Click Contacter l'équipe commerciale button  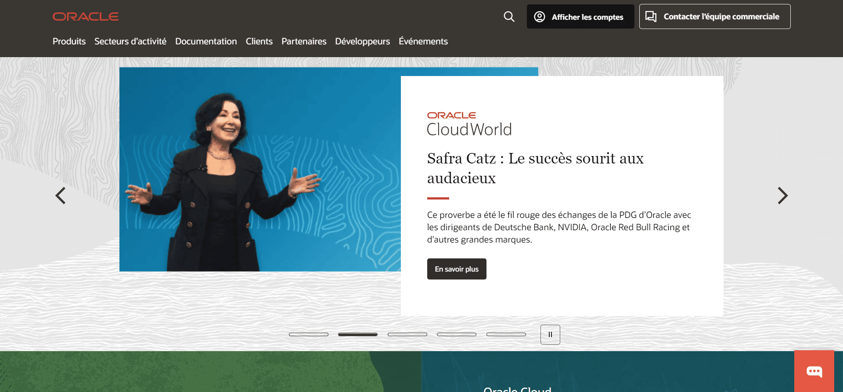tap(715, 17)
